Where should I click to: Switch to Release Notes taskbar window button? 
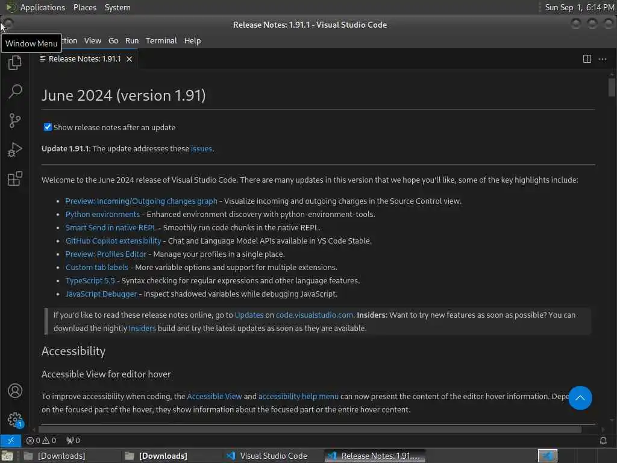(x=375, y=456)
